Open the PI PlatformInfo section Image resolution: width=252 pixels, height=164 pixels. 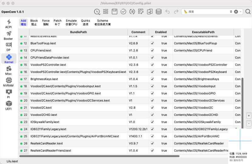tap(9, 94)
